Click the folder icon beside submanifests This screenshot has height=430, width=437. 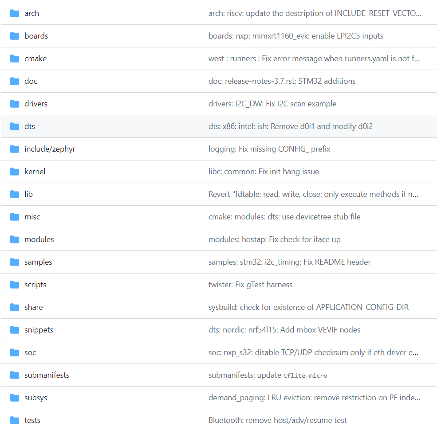point(15,375)
